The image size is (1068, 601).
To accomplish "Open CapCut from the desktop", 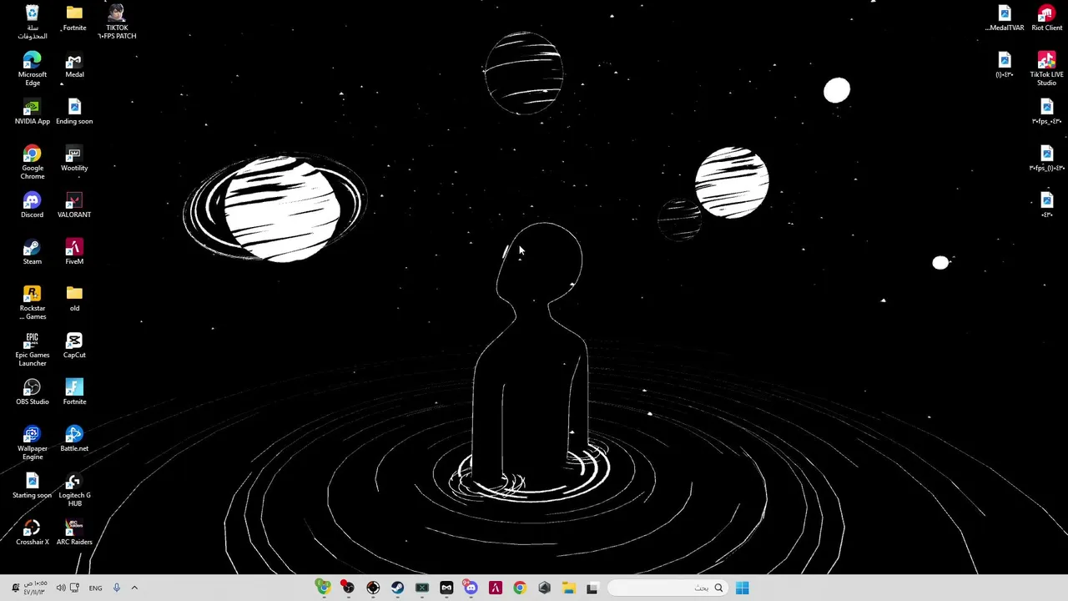I will 74,346.
